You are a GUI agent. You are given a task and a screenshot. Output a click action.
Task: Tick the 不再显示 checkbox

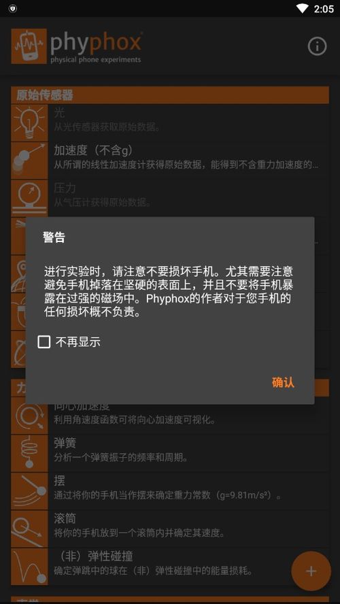click(44, 341)
